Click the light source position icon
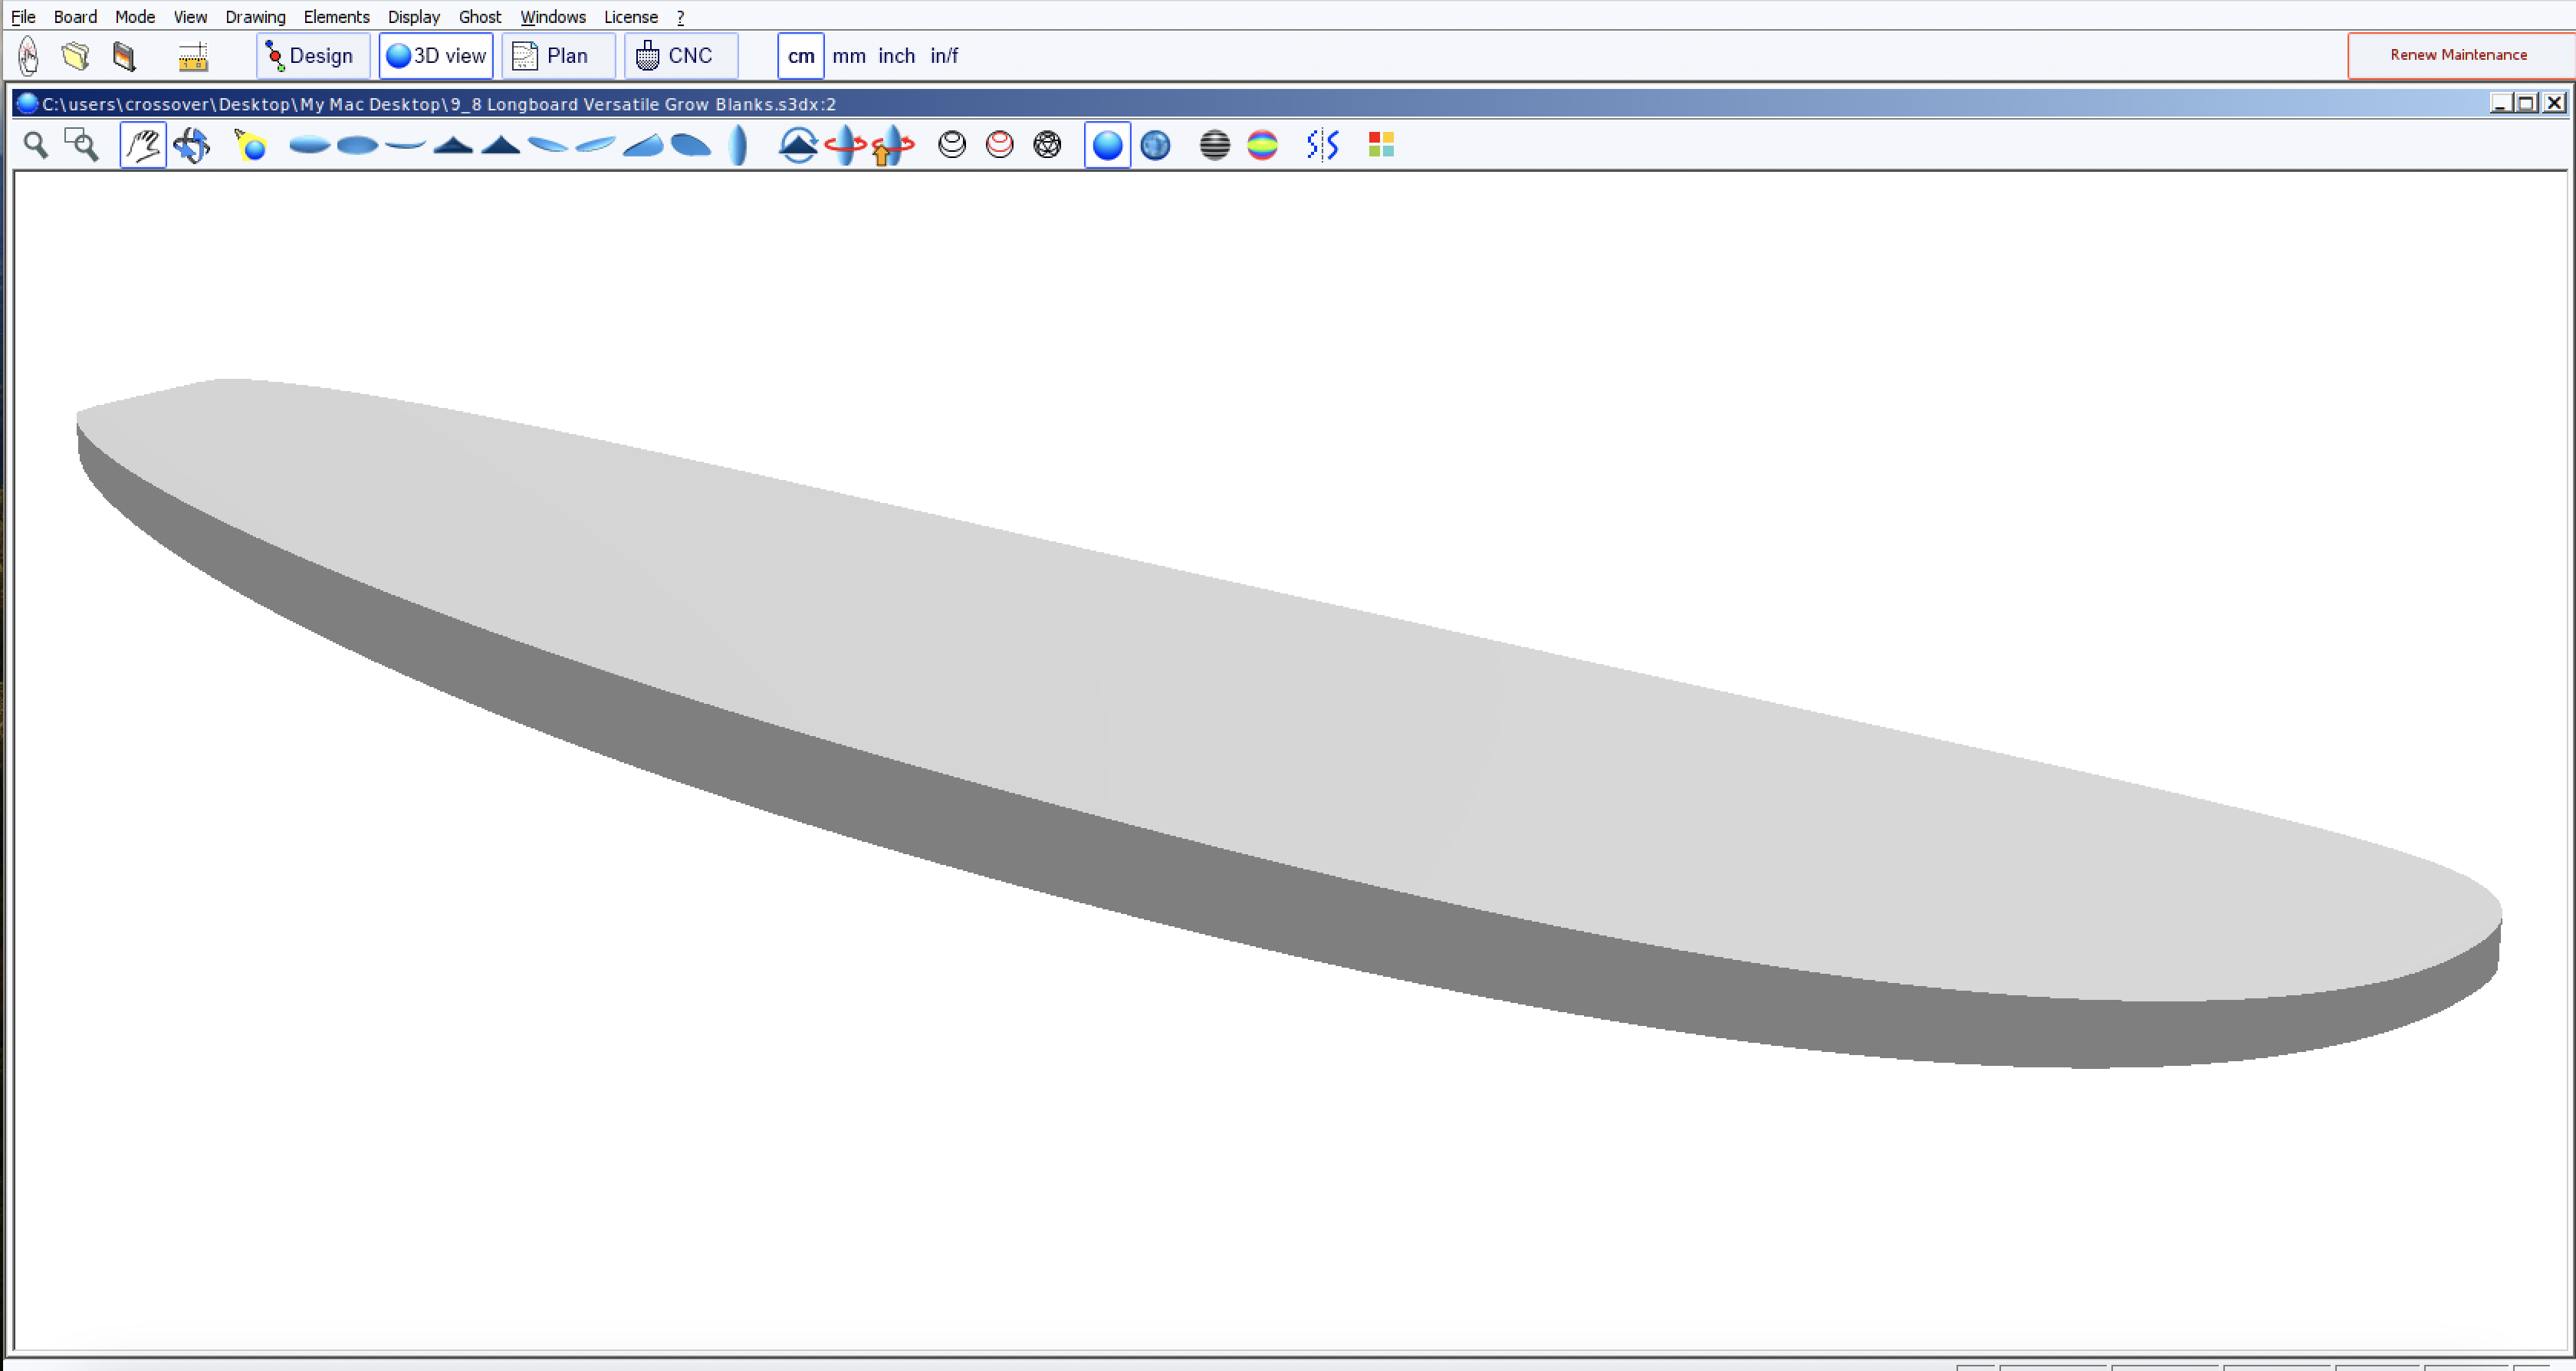This screenshot has height=1371, width=2576. click(x=250, y=146)
